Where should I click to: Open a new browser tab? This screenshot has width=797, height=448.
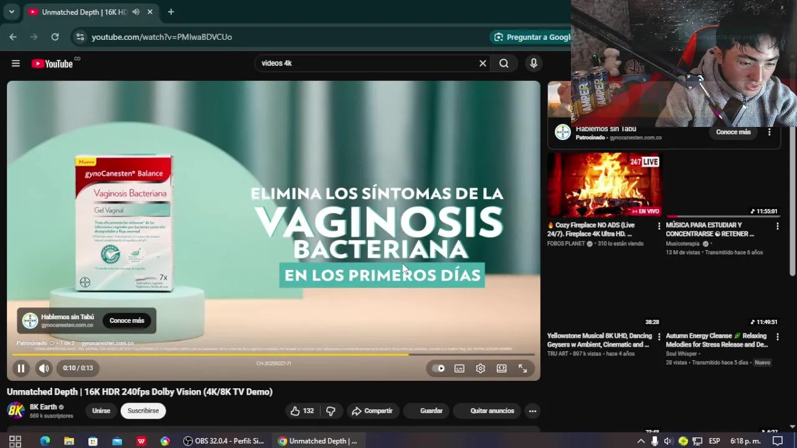pyautogui.click(x=171, y=12)
